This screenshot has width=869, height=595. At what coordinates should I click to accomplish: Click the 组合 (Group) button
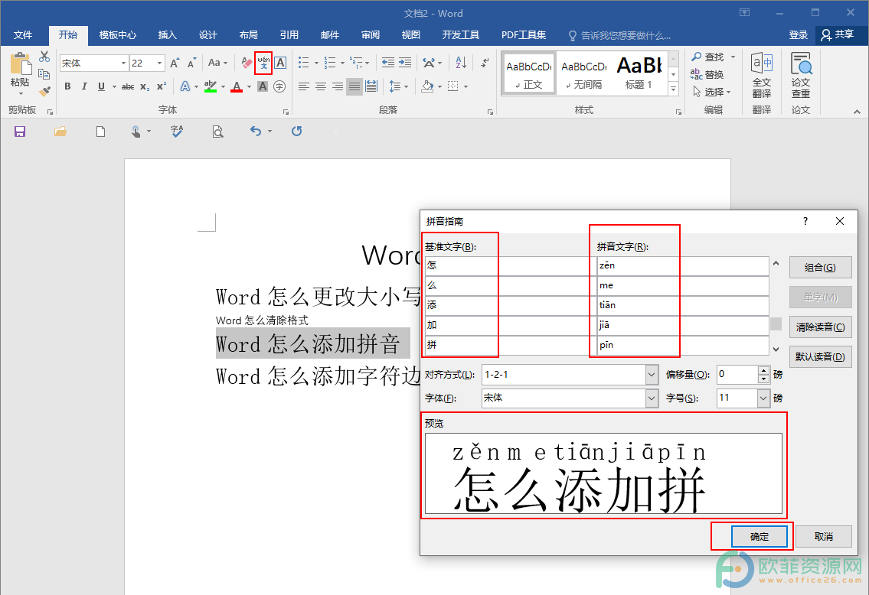[820, 268]
